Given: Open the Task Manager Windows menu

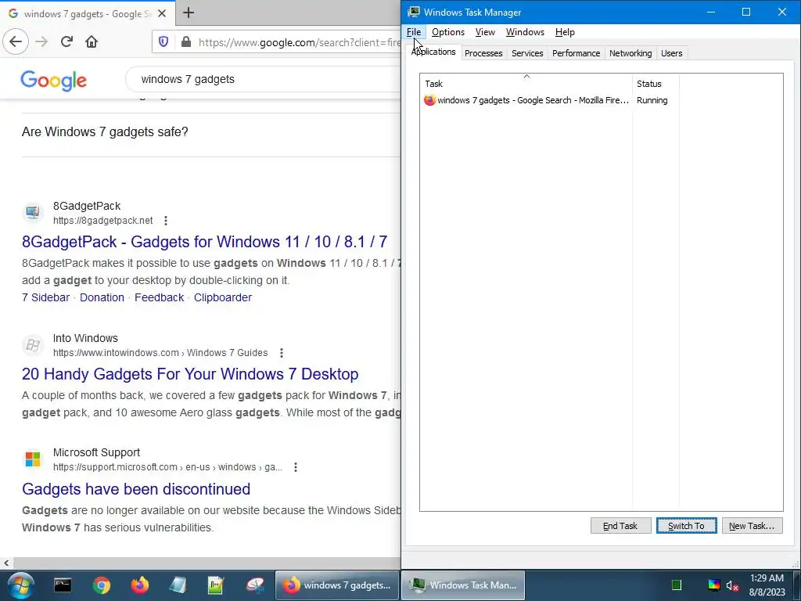Looking at the screenshot, I should (525, 32).
